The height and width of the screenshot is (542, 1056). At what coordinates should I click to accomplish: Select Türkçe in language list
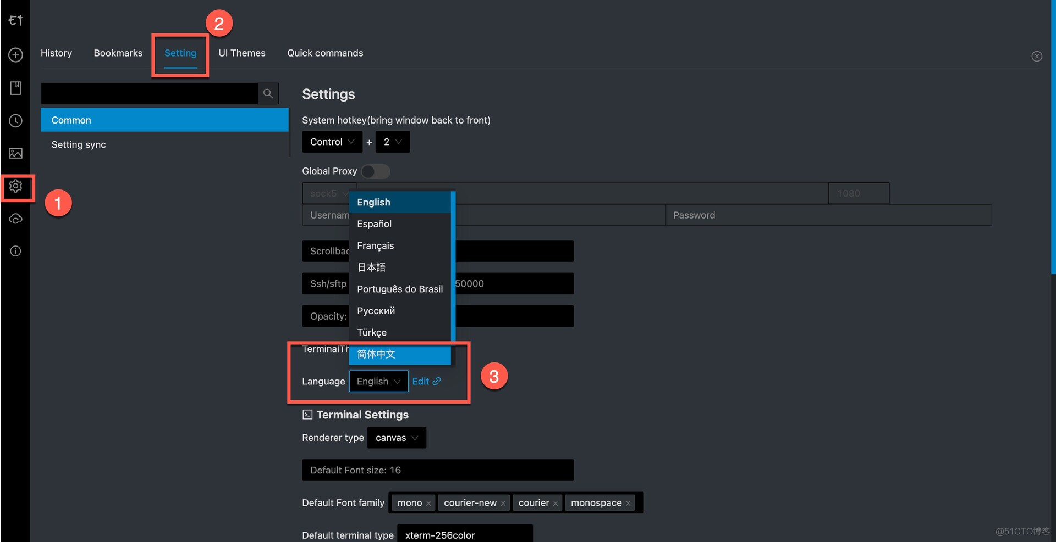(x=400, y=332)
